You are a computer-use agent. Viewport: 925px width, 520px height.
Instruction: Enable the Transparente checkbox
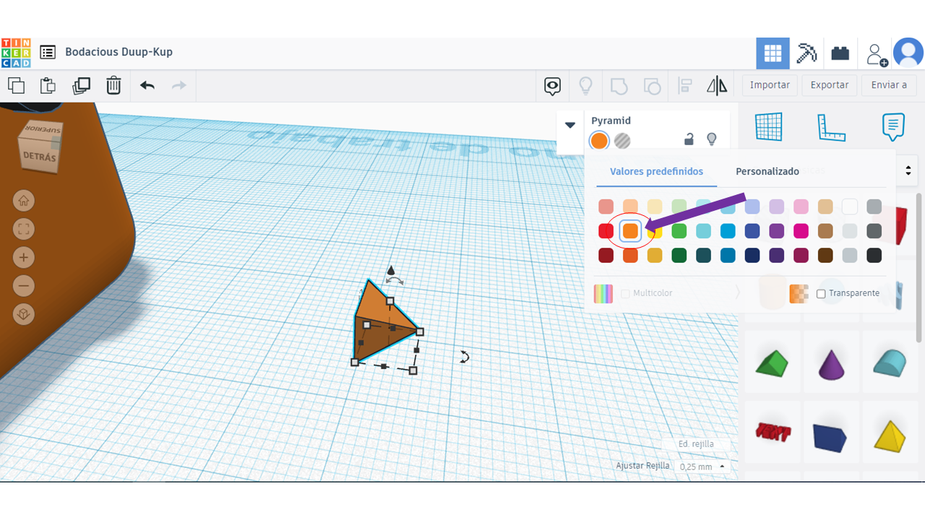[x=821, y=294]
